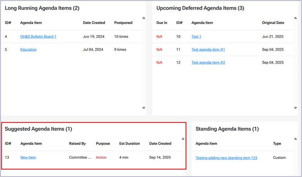Image resolution: width=302 pixels, height=177 pixels.
Task: Click the Est Duration column header
Action: pos(129,143)
